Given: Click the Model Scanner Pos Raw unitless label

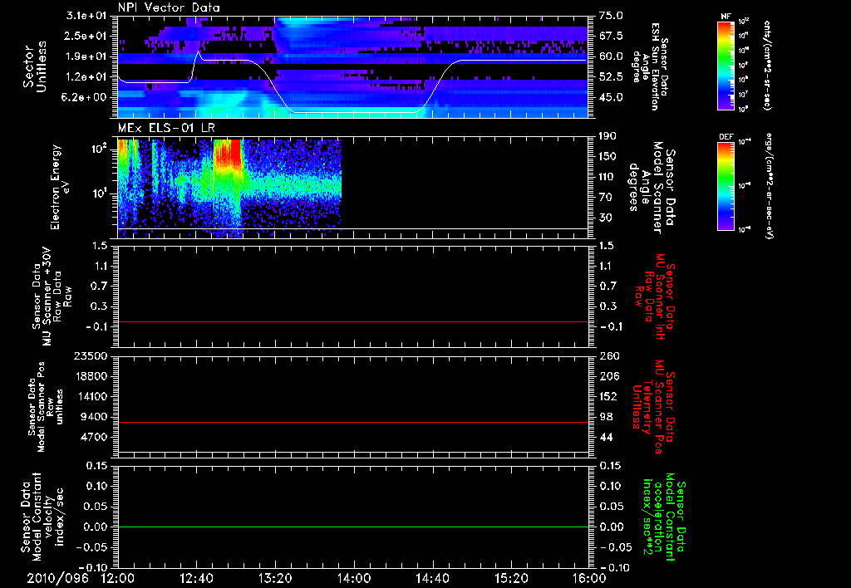Looking at the screenshot, I should [x=47, y=407].
